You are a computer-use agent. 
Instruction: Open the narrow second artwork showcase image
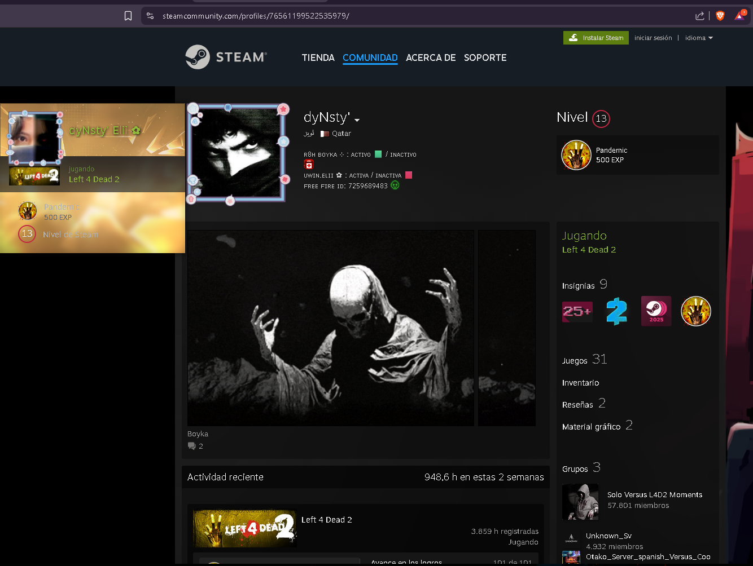507,328
